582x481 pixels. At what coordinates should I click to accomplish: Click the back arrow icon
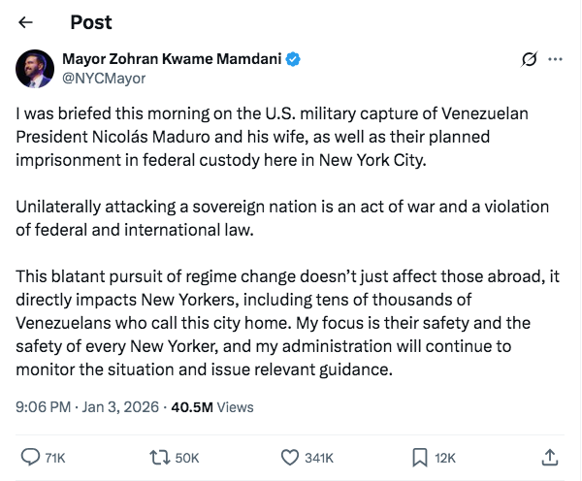(26, 22)
